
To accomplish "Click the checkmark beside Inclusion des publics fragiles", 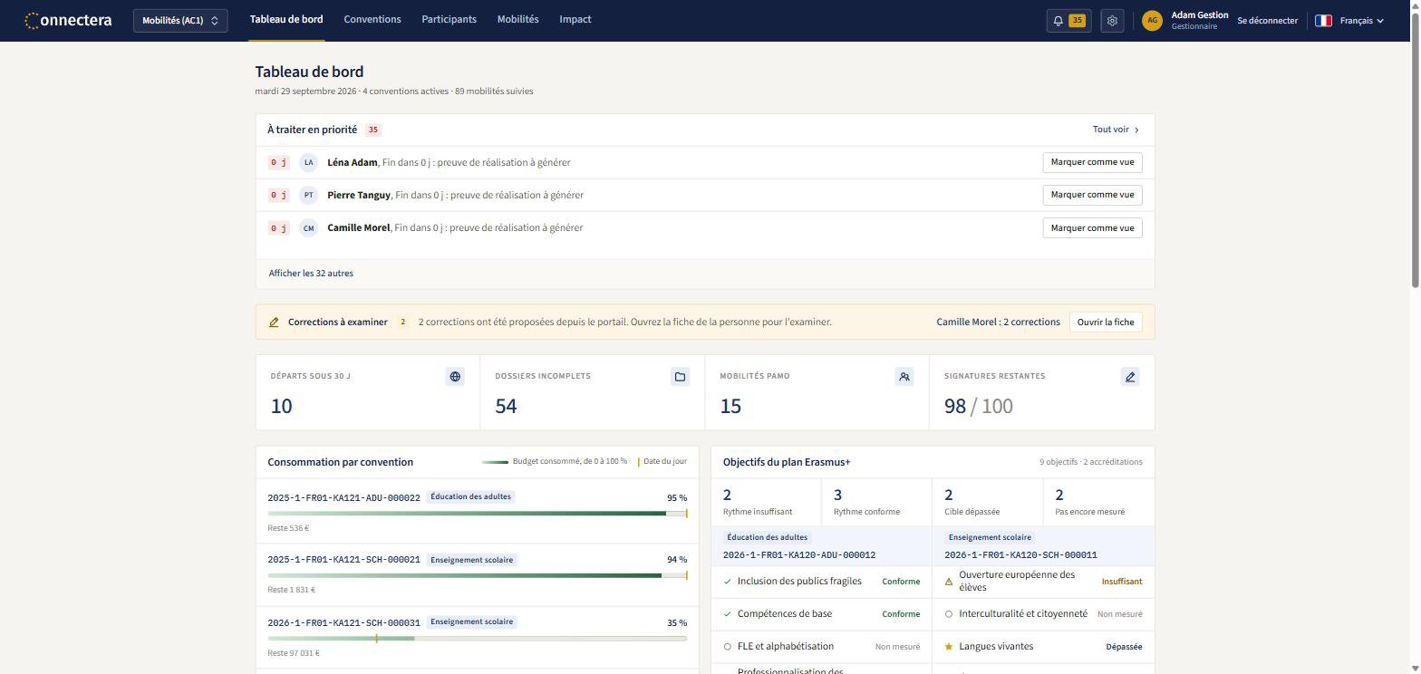I will coord(728,582).
